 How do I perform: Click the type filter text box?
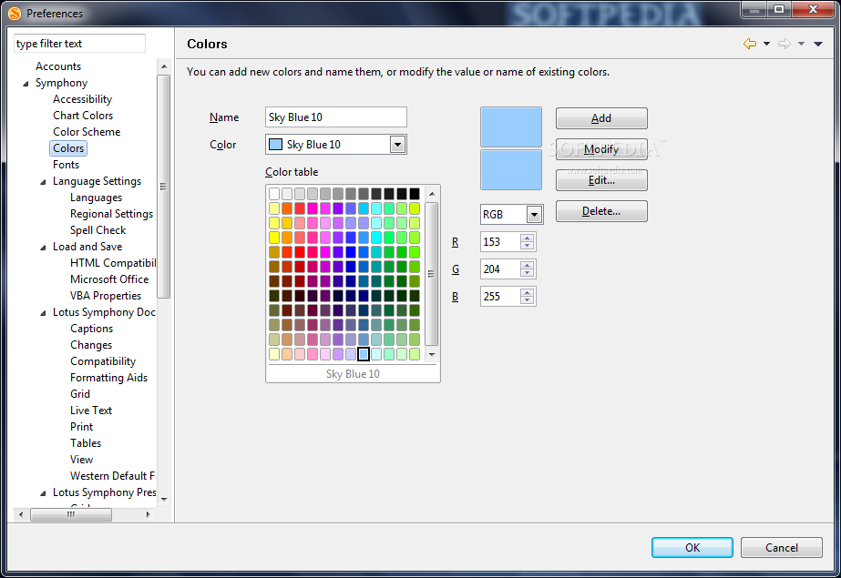[x=79, y=44]
